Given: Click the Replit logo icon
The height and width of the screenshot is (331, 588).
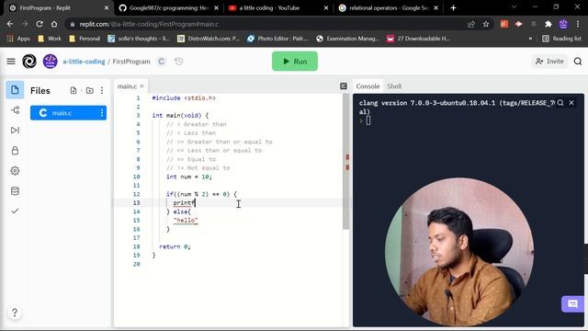Looking at the screenshot, I should click(x=29, y=62).
